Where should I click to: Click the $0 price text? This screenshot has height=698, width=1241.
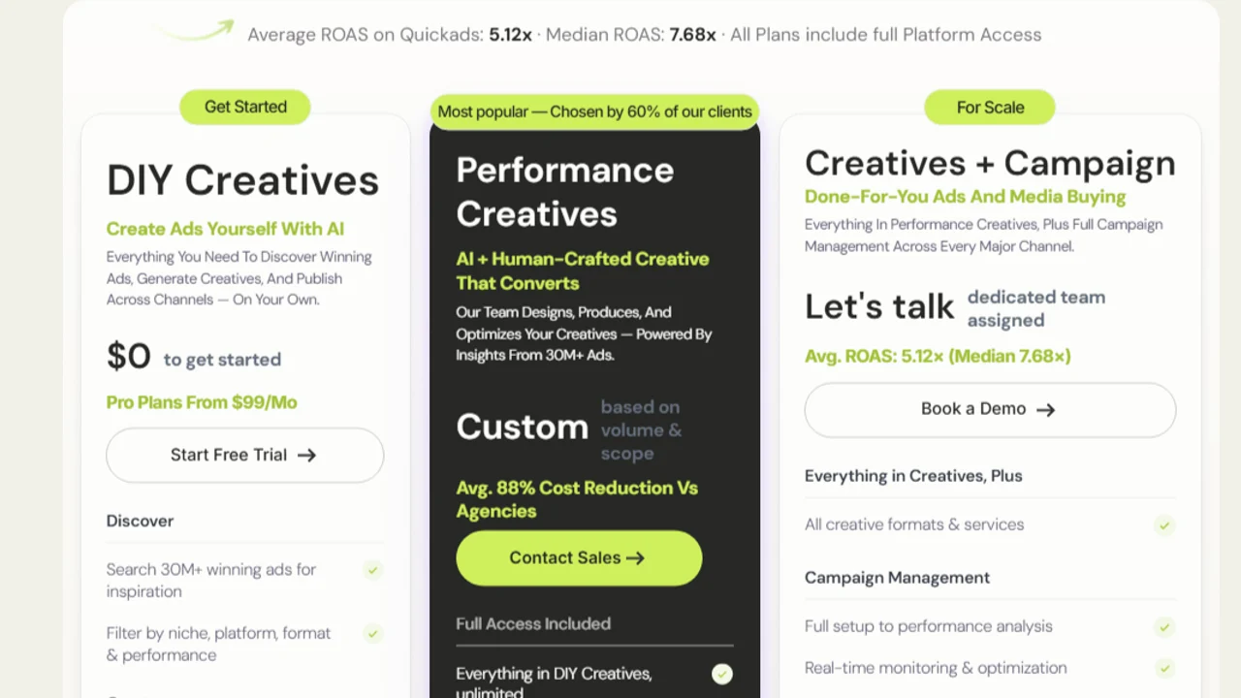click(129, 357)
